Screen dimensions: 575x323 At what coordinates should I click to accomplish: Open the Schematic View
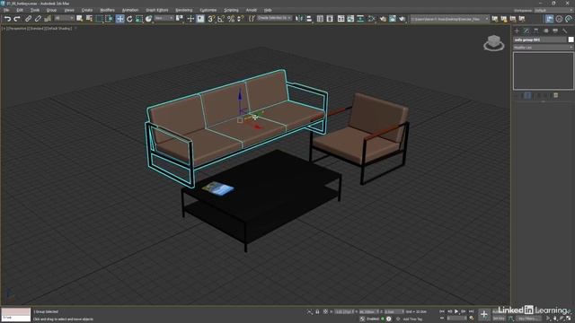361,19
